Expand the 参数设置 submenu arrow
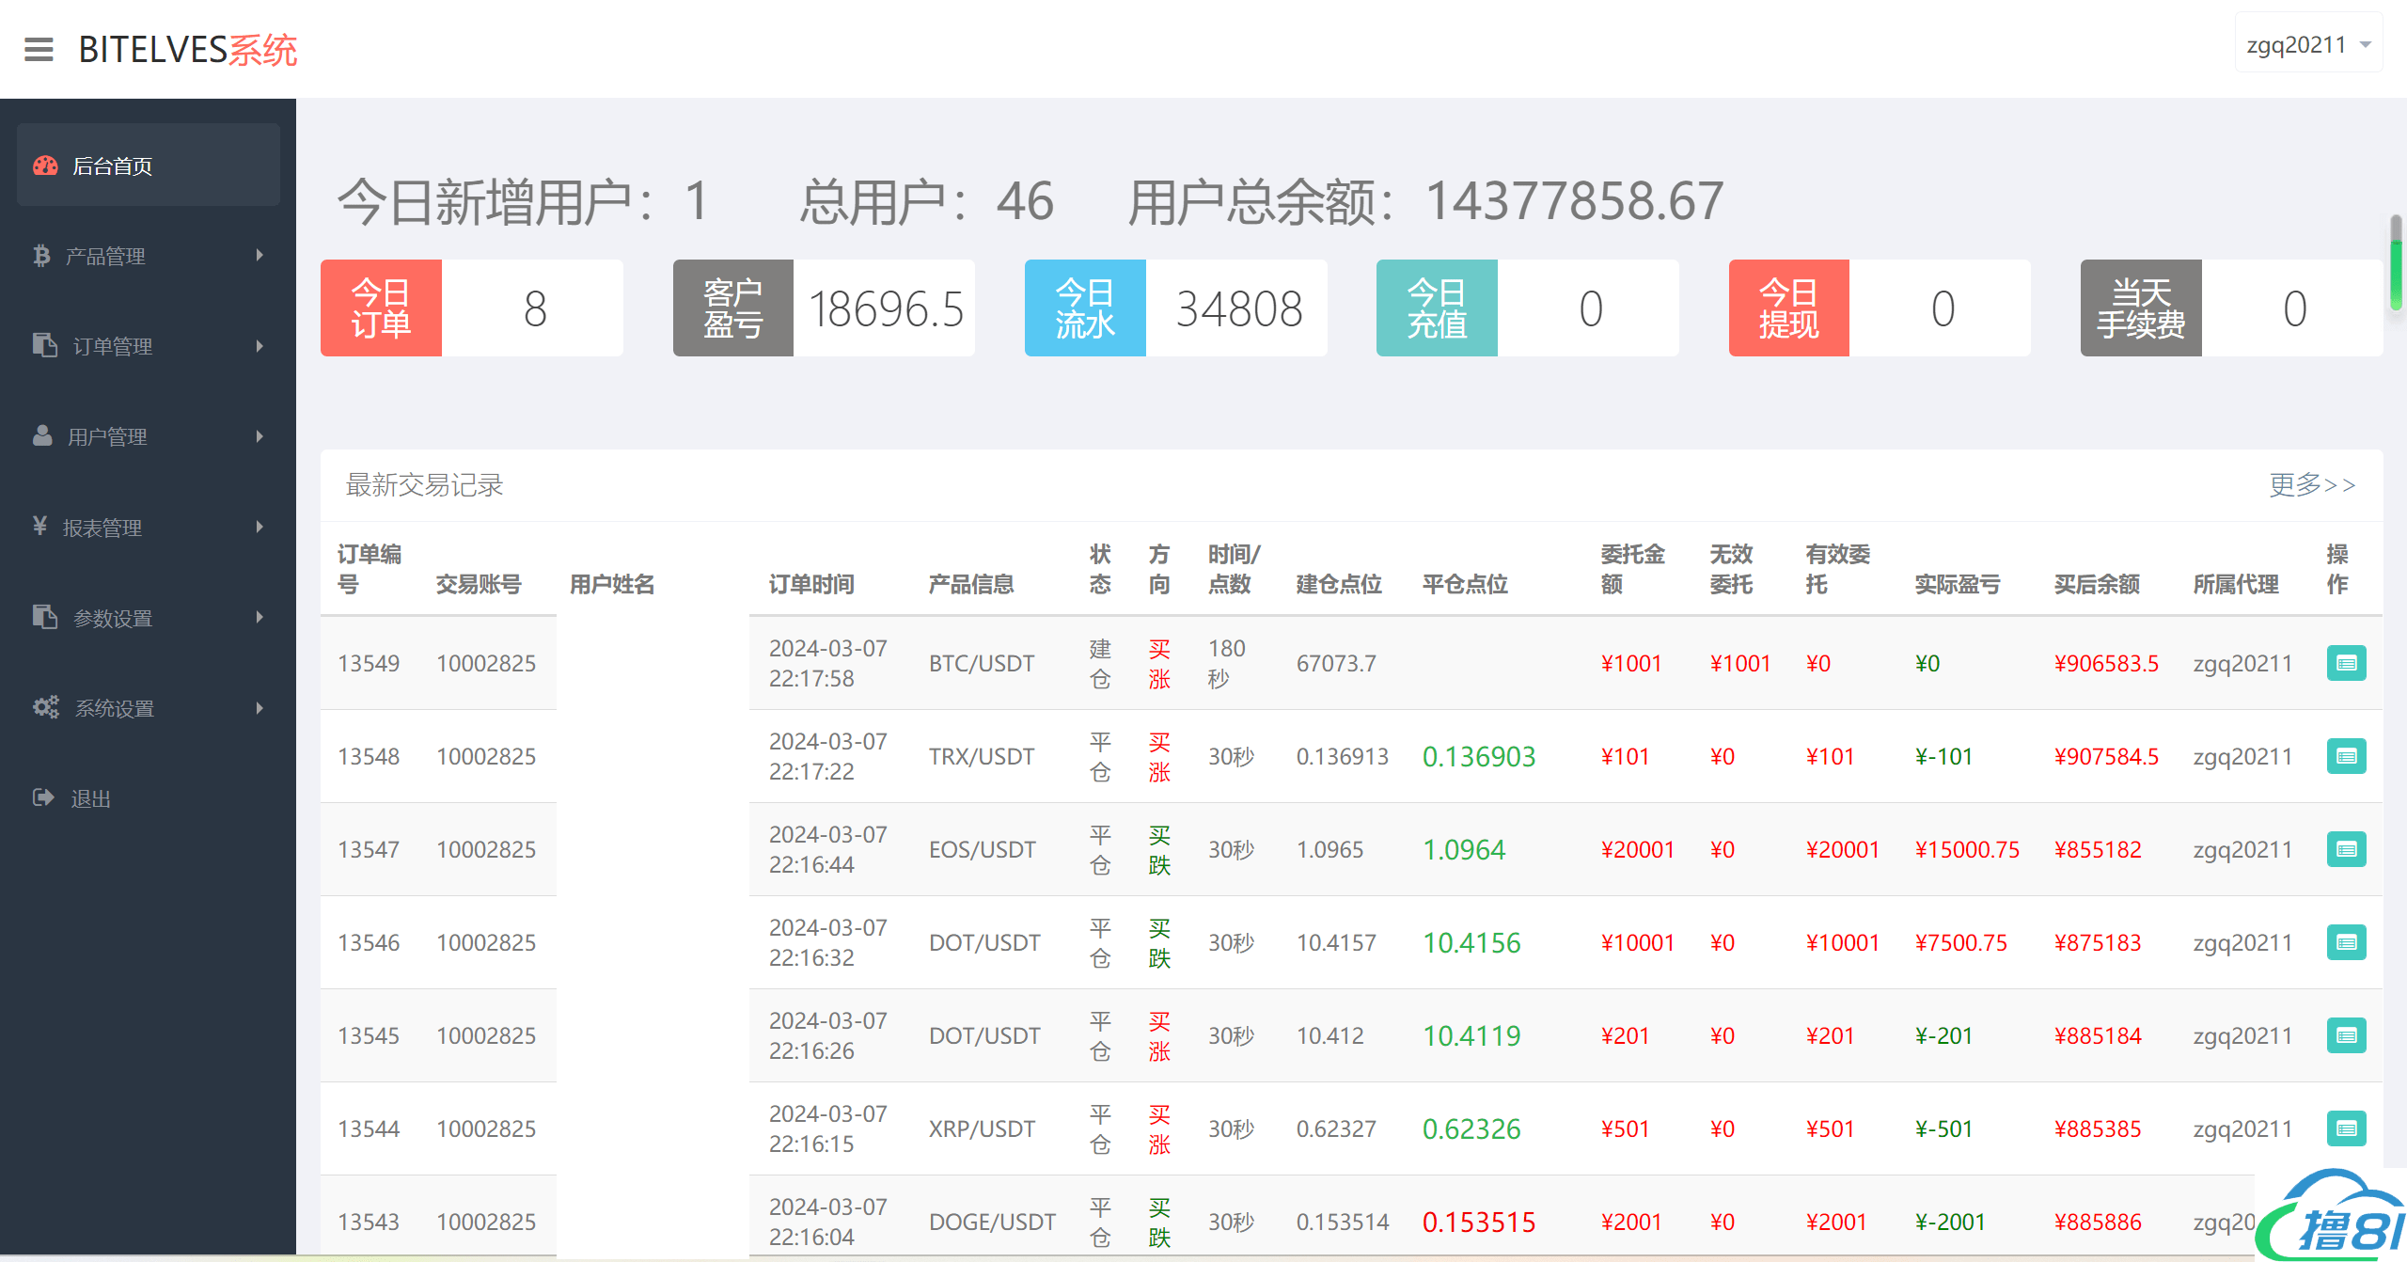 pos(260,618)
